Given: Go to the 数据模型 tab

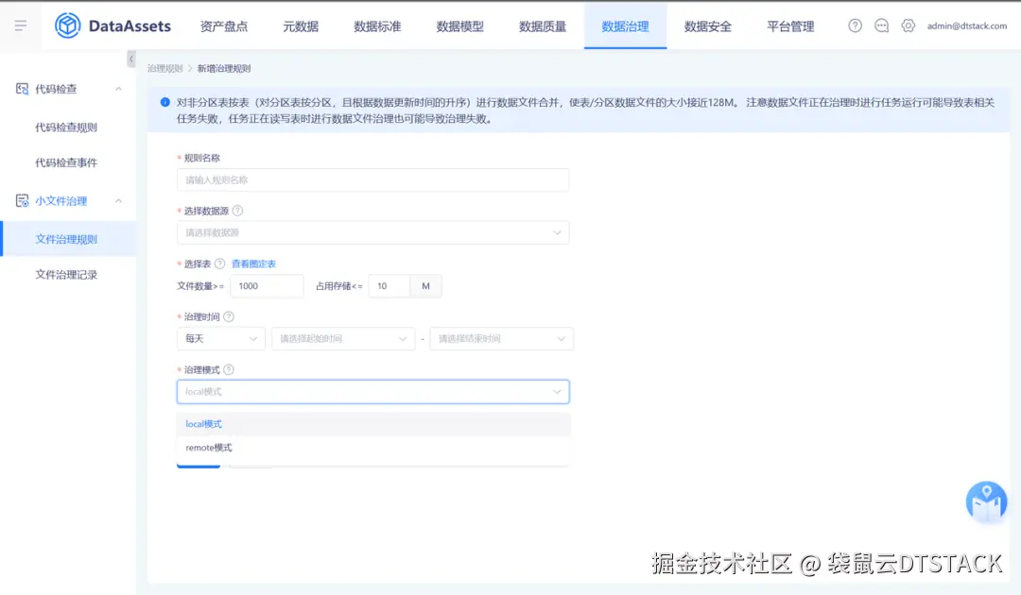Looking at the screenshot, I should click(x=459, y=26).
